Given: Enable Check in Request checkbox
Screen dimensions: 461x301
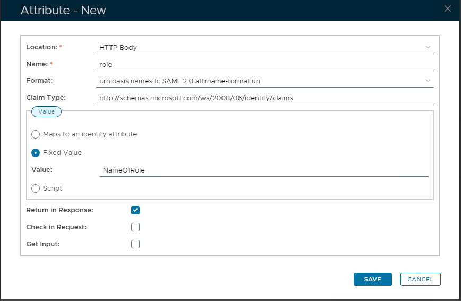Looking at the screenshot, I should pyautogui.click(x=135, y=227).
